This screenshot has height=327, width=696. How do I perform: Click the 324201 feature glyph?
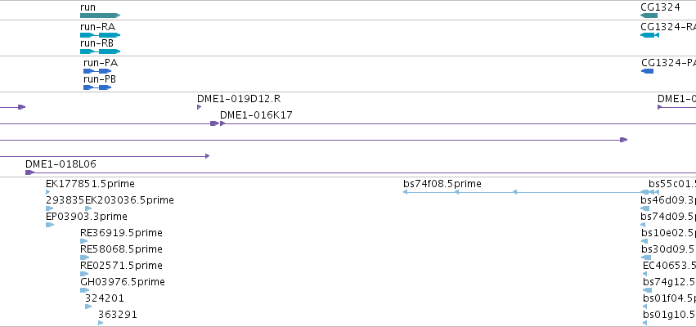pyautogui.click(x=88, y=307)
